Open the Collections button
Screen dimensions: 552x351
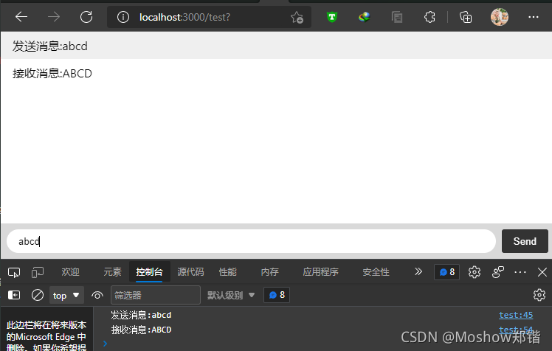[x=466, y=17]
